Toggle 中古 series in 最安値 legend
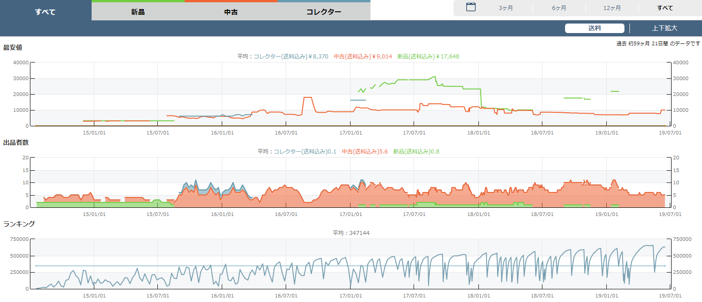This screenshot has width=702, height=302. coord(362,57)
